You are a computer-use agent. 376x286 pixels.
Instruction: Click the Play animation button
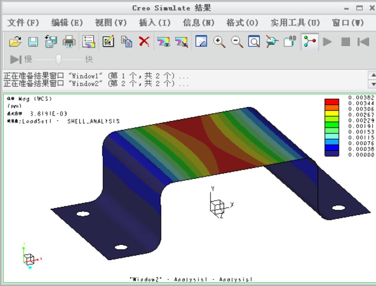coord(327,42)
